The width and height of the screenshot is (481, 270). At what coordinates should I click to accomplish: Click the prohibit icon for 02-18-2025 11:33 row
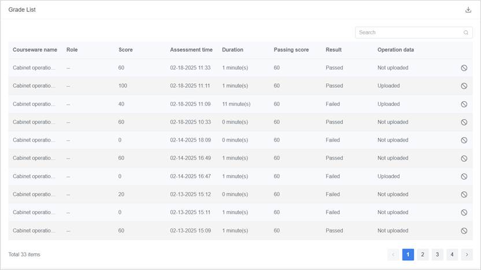(x=464, y=68)
